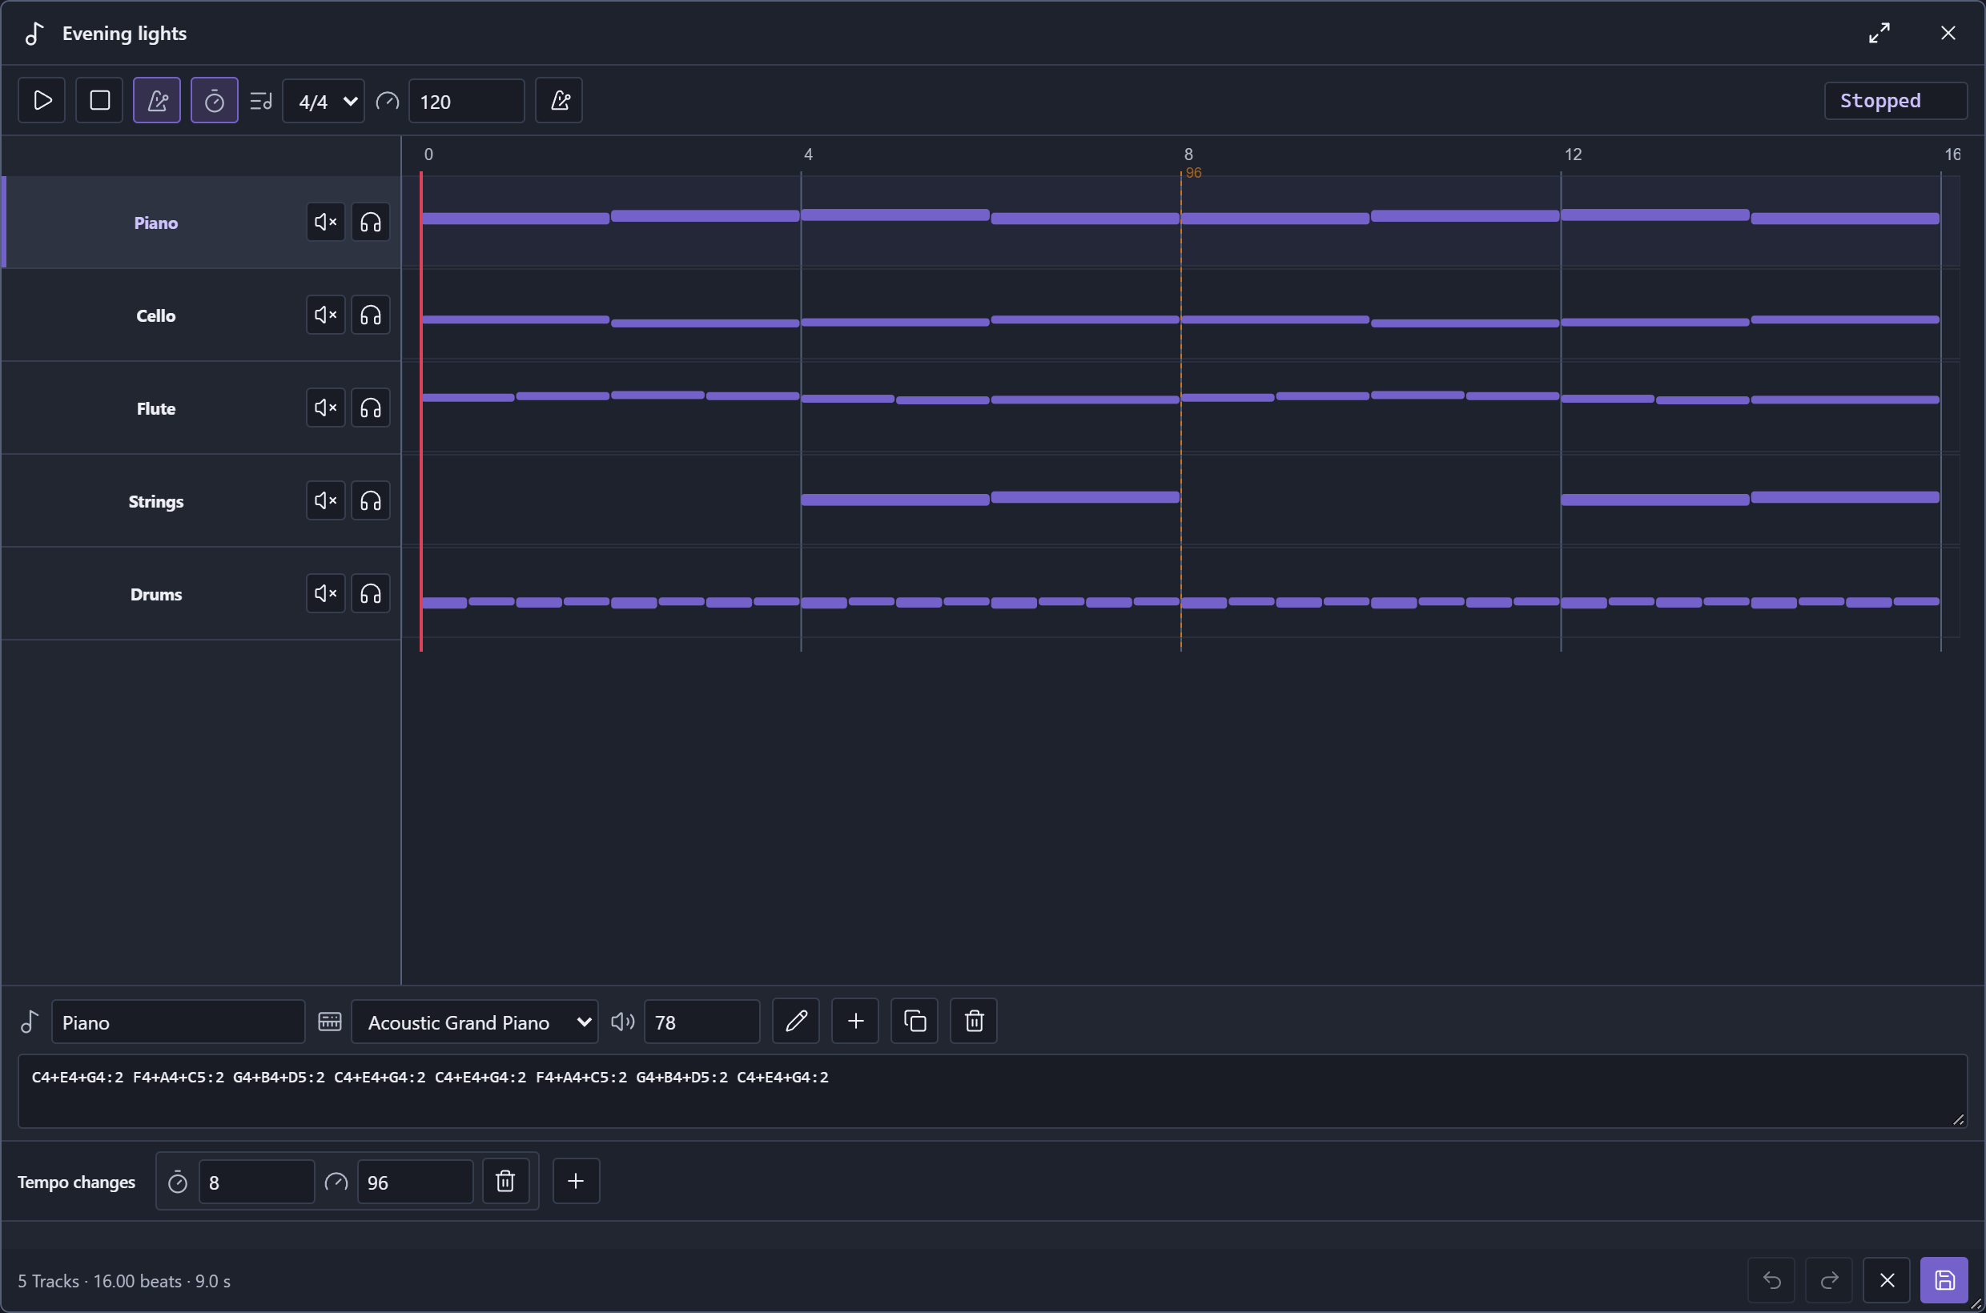Toggle the count-in timer button
Image resolution: width=1986 pixels, height=1313 pixels.
[x=215, y=101]
